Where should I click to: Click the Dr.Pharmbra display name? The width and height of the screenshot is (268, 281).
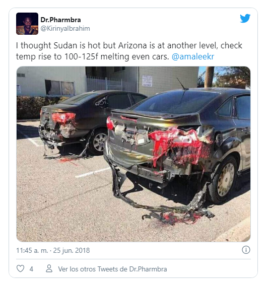[60, 20]
